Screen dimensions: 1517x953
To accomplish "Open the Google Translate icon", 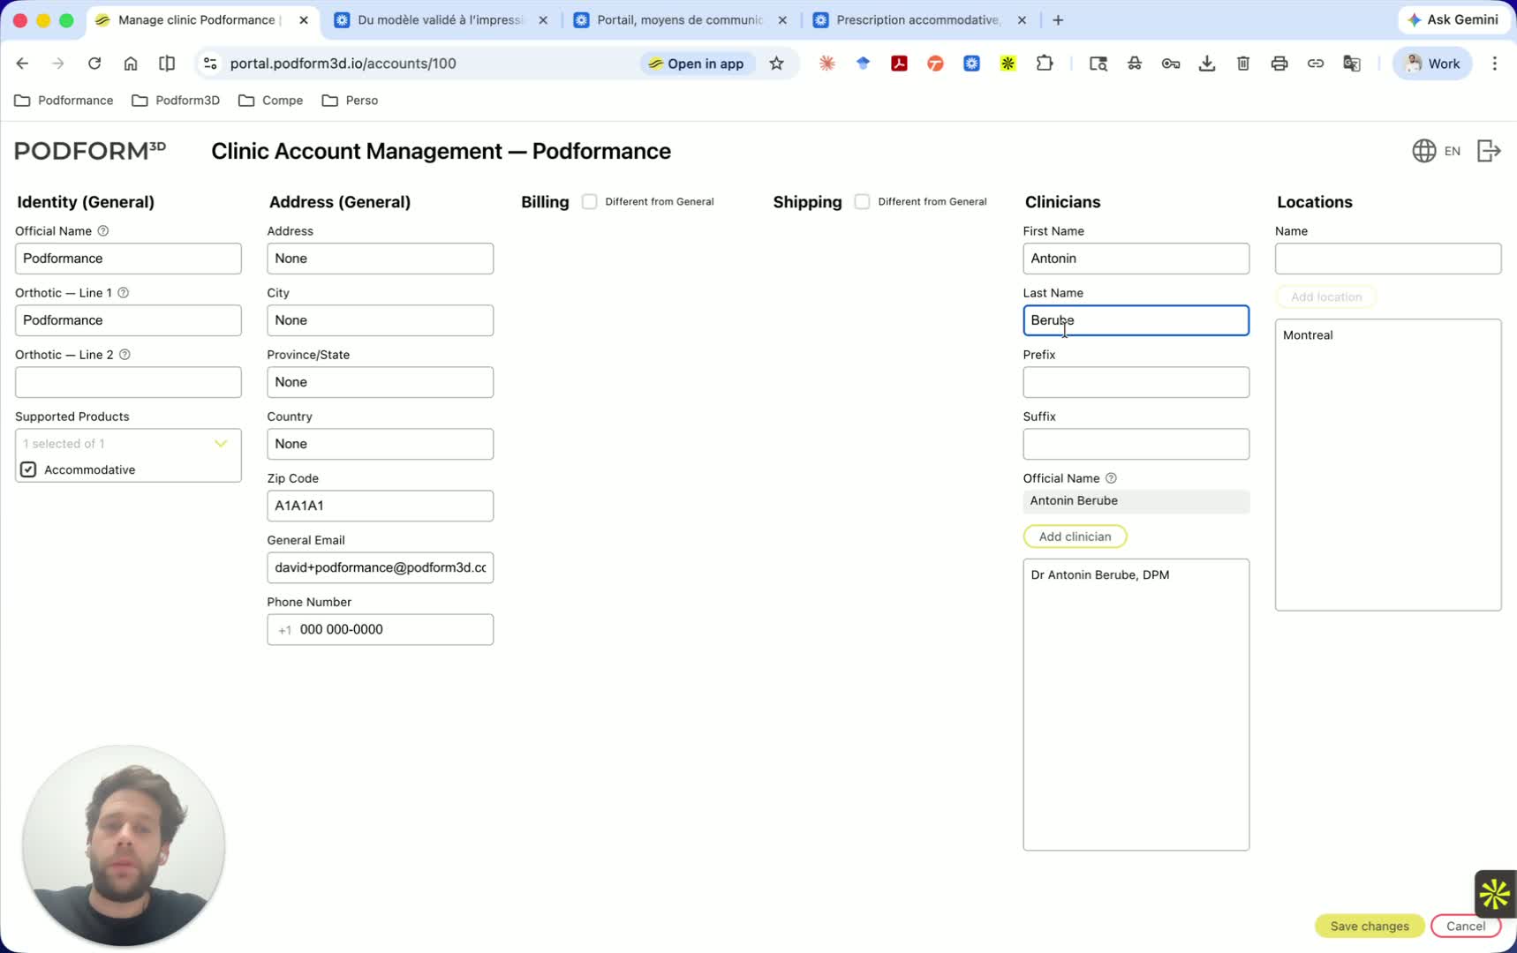I will pyautogui.click(x=1352, y=64).
